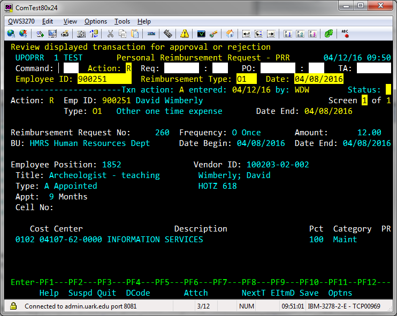Click the padlock icon in status bar
This screenshot has width=397, height=316.
(x=13, y=306)
